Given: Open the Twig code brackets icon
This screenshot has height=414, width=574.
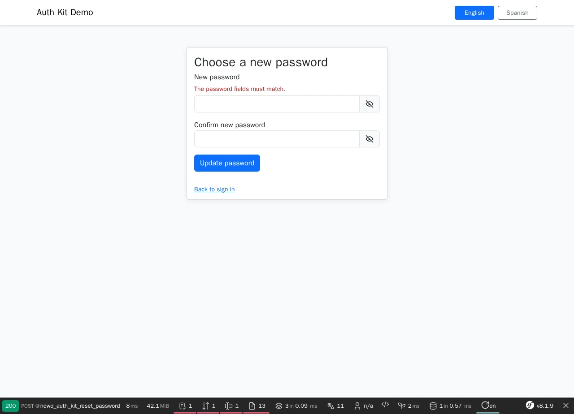Looking at the screenshot, I should coord(385,405).
